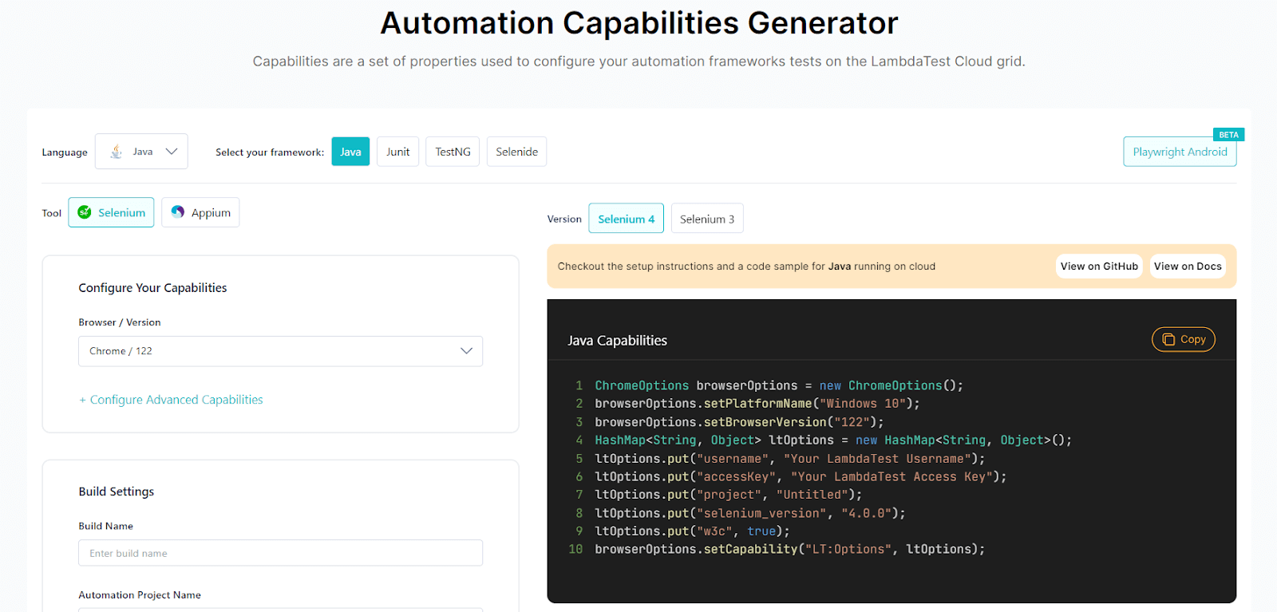
Task: Click the Build Name label
Action: click(x=105, y=526)
